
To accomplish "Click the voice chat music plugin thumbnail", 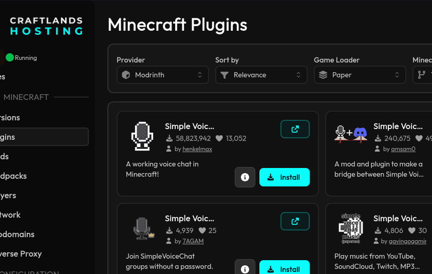I will (x=351, y=228).
